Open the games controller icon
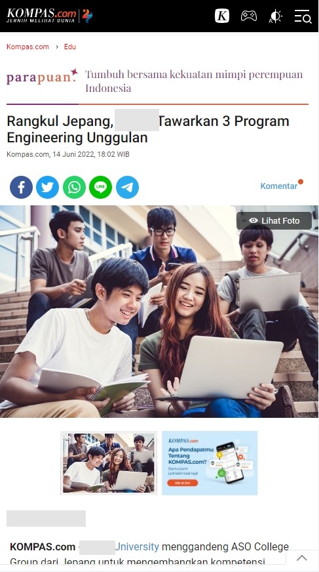The height and width of the screenshot is (572, 319). [x=249, y=16]
